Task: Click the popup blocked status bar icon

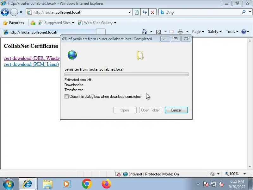Action: coord(118,174)
